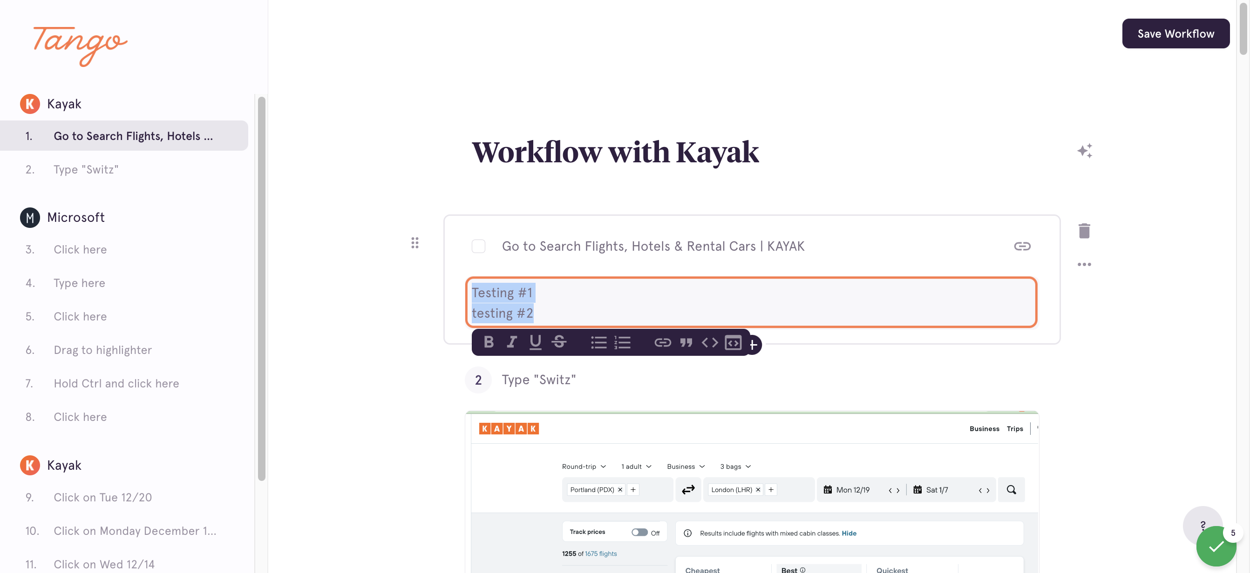Select step 1 Go to Search Flights in sidebar
The height and width of the screenshot is (573, 1250).
[124, 136]
